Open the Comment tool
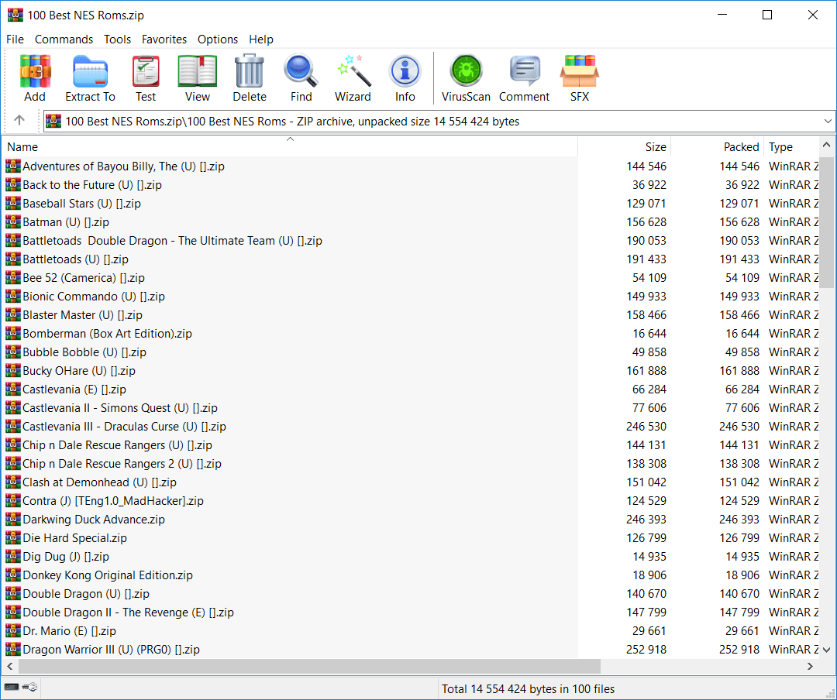The height and width of the screenshot is (700, 837). tap(524, 78)
